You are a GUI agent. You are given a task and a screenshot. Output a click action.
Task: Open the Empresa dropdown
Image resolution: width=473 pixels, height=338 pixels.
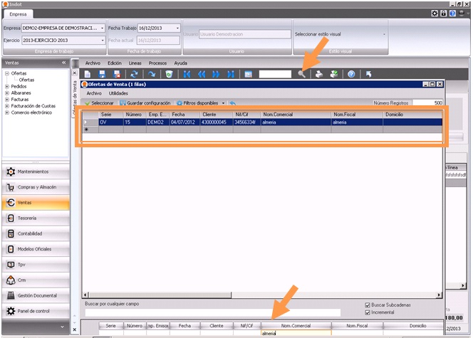103,28
